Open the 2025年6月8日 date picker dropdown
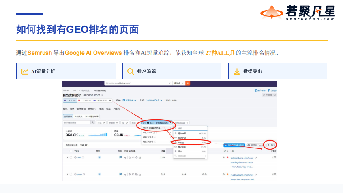The width and height of the screenshot is (343, 193). [154, 101]
